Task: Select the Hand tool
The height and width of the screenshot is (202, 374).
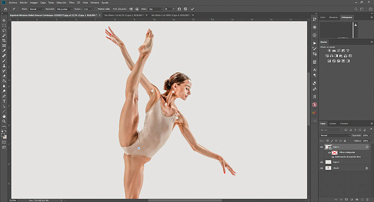Action: pyautogui.click(x=4, y=116)
